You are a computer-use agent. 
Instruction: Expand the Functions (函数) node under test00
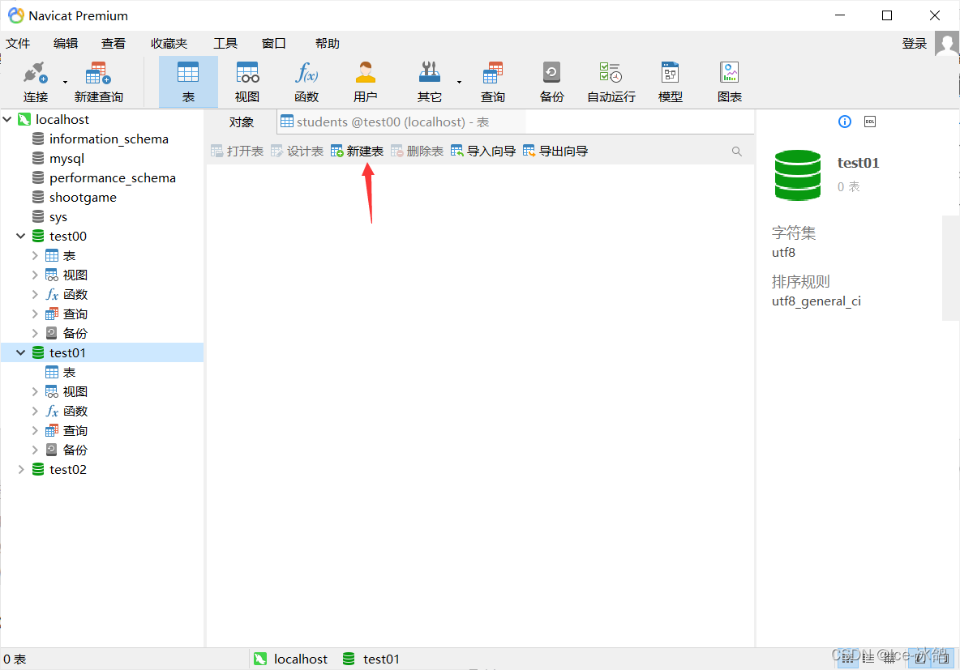(35, 295)
